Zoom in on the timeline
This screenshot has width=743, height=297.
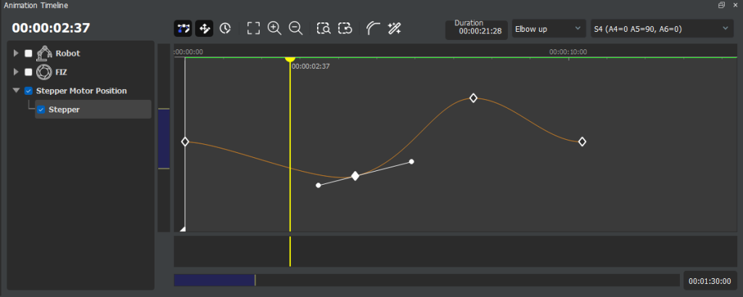[x=274, y=28]
